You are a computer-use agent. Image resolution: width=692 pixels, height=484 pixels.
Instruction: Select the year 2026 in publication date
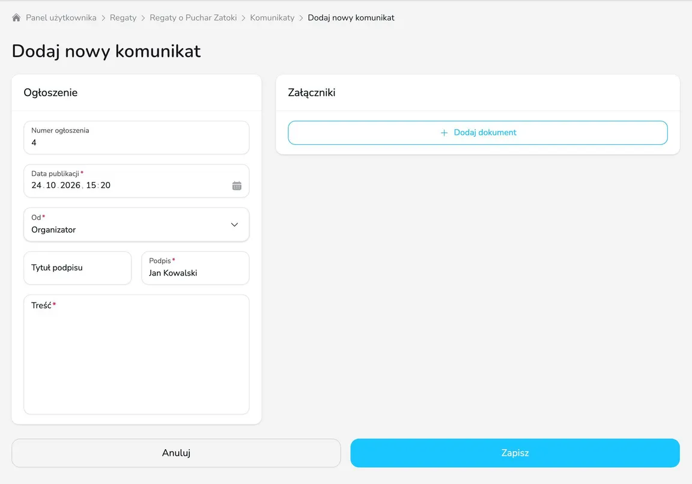pyautogui.click(x=70, y=186)
